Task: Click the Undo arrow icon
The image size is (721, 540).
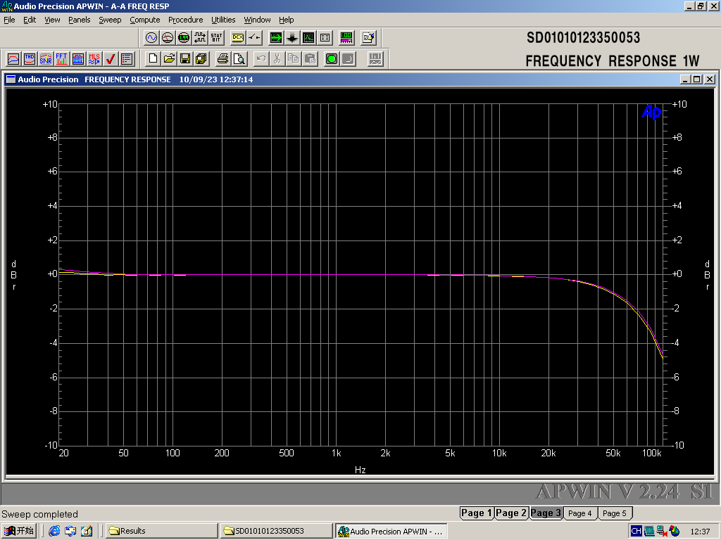Action: point(261,59)
